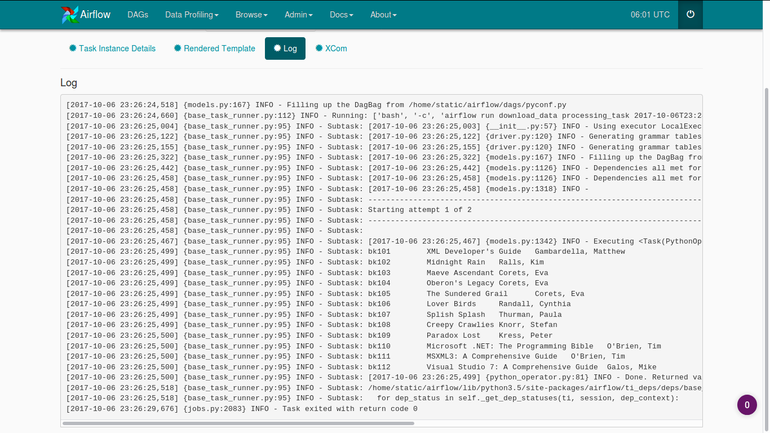Expand the About dropdown menu
770x433 pixels.
pos(383,15)
